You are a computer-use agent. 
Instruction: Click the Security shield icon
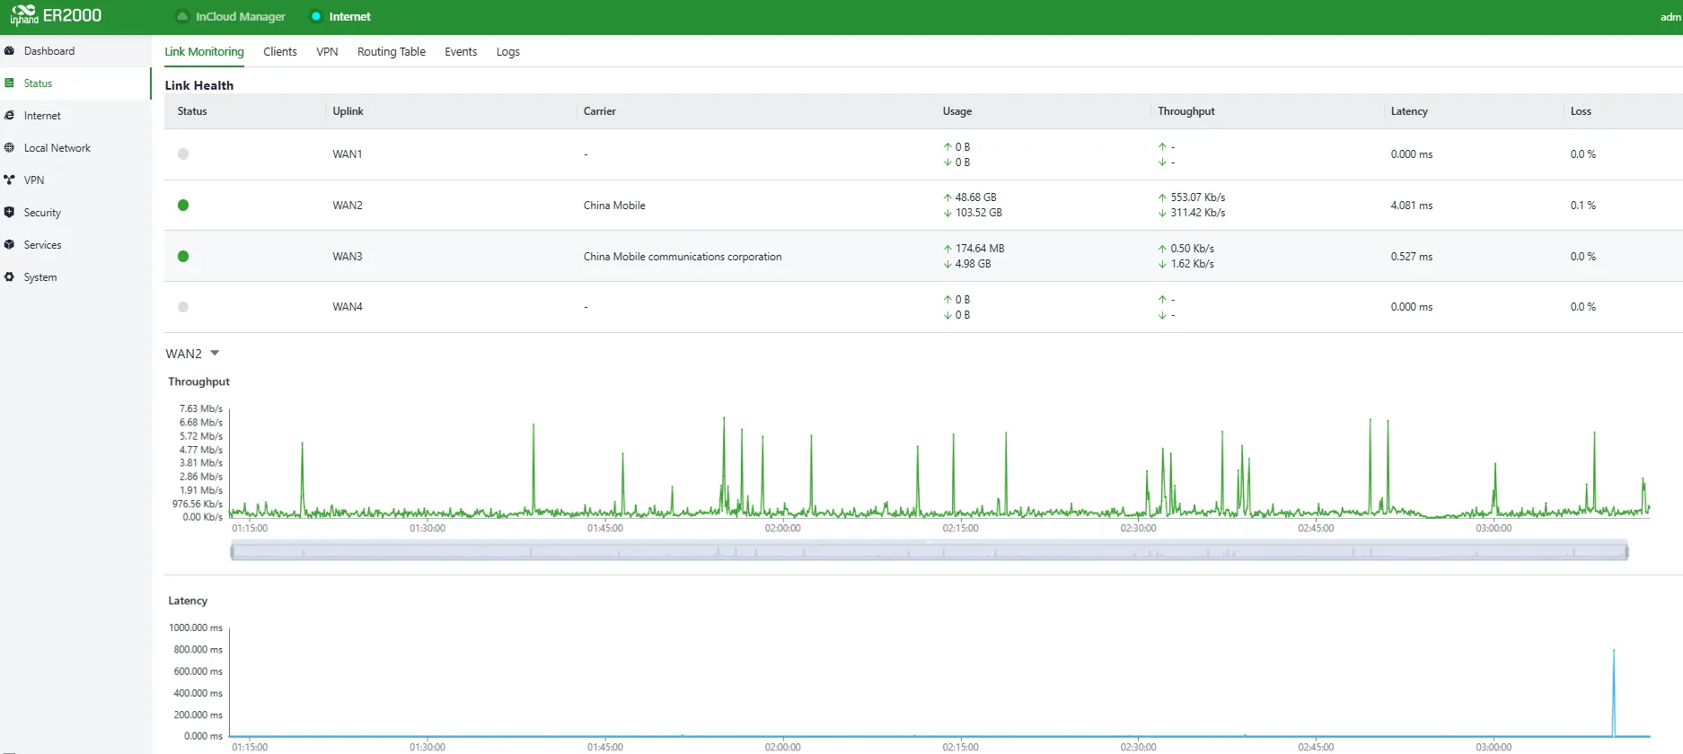(x=9, y=213)
